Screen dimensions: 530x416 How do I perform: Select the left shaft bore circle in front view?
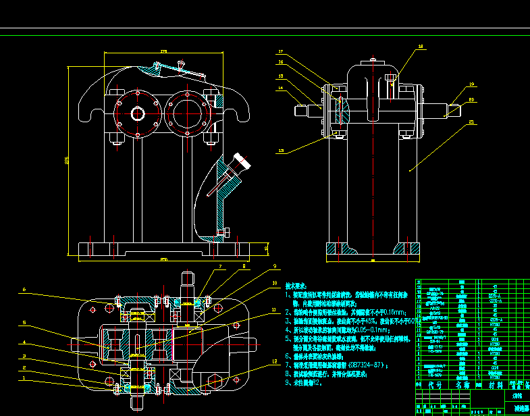click(x=138, y=113)
